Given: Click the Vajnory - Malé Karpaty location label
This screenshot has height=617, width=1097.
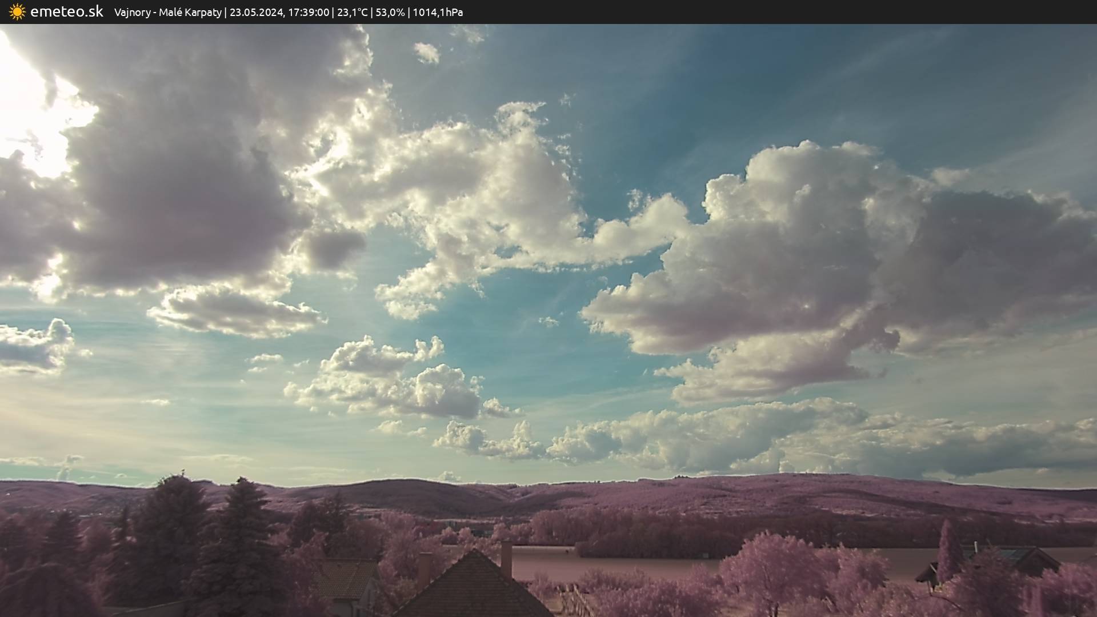Looking at the screenshot, I should pyautogui.click(x=167, y=12).
